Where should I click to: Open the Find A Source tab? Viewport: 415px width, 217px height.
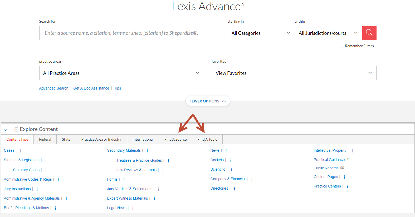tap(175, 139)
